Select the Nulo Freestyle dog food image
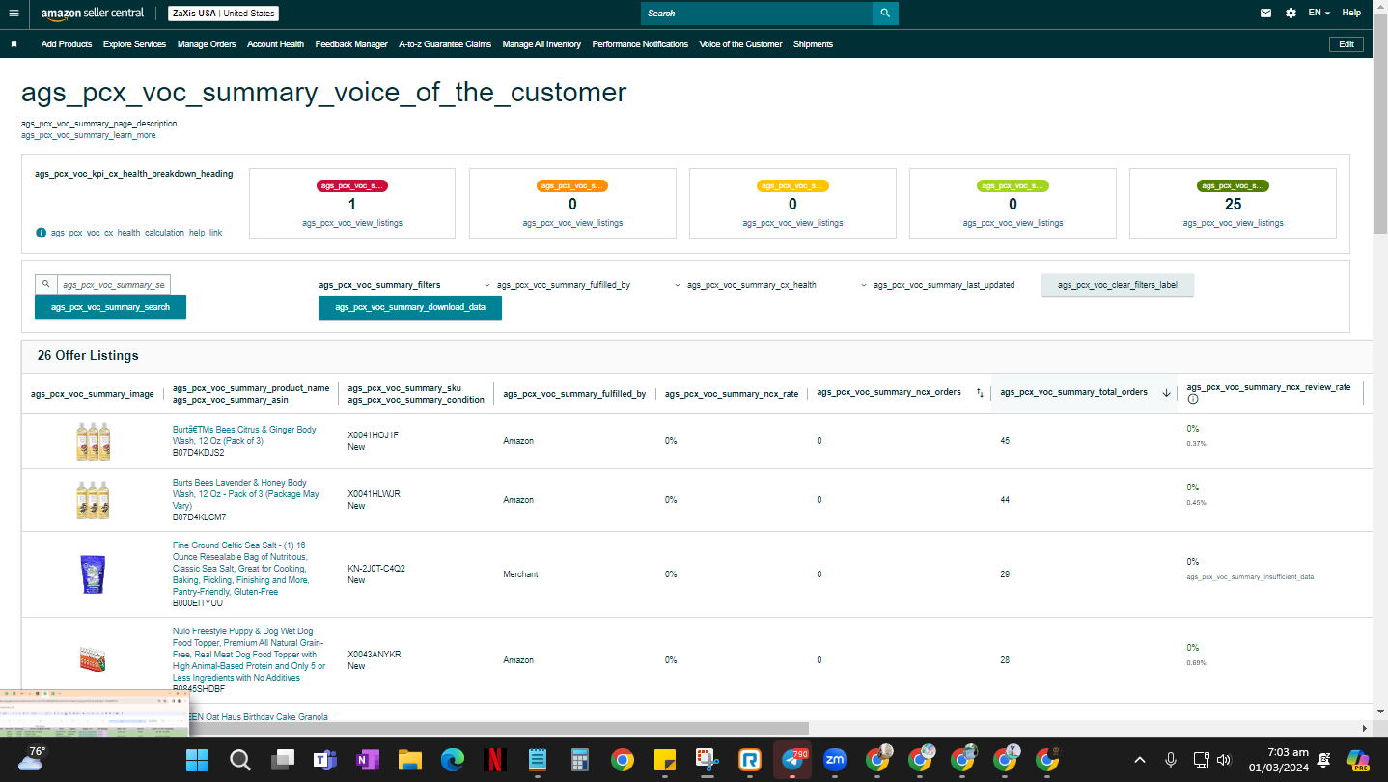Image resolution: width=1388 pixels, height=782 pixels. point(93,660)
